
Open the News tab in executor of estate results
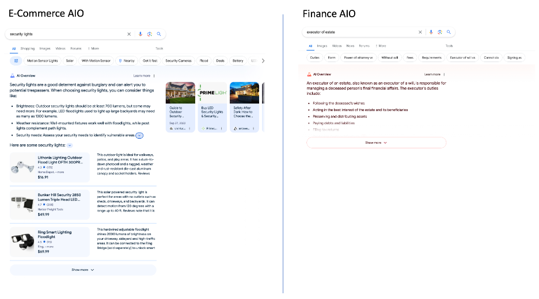click(350, 45)
